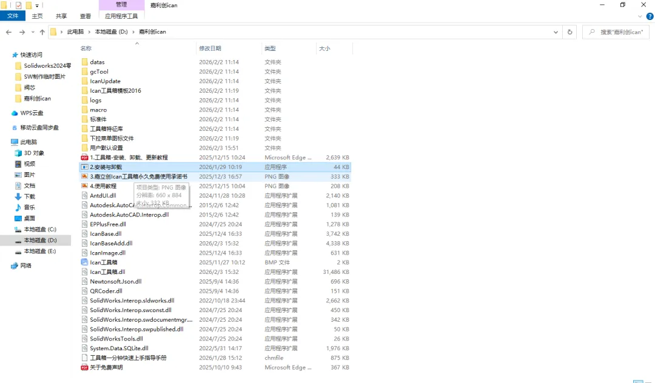Refresh the current folder view

pos(569,32)
